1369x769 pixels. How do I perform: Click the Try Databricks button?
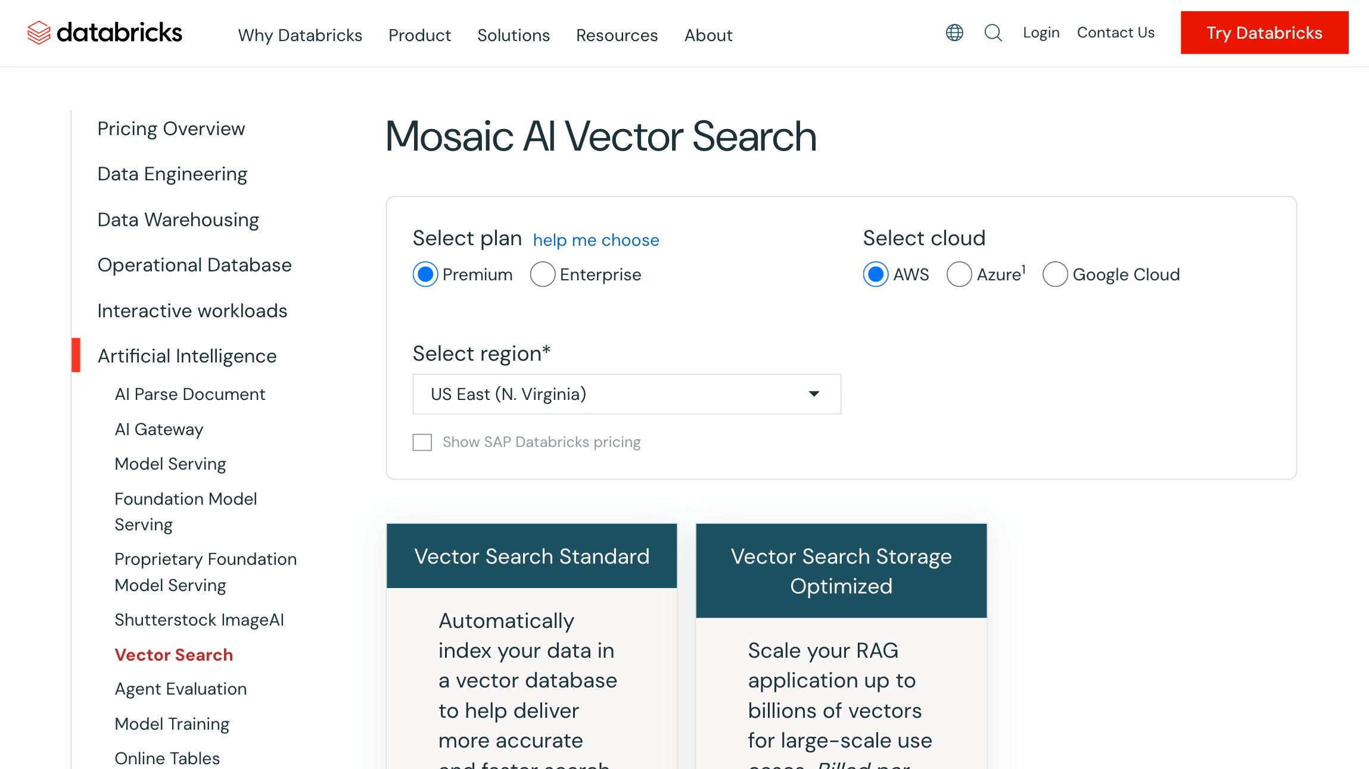click(x=1264, y=33)
